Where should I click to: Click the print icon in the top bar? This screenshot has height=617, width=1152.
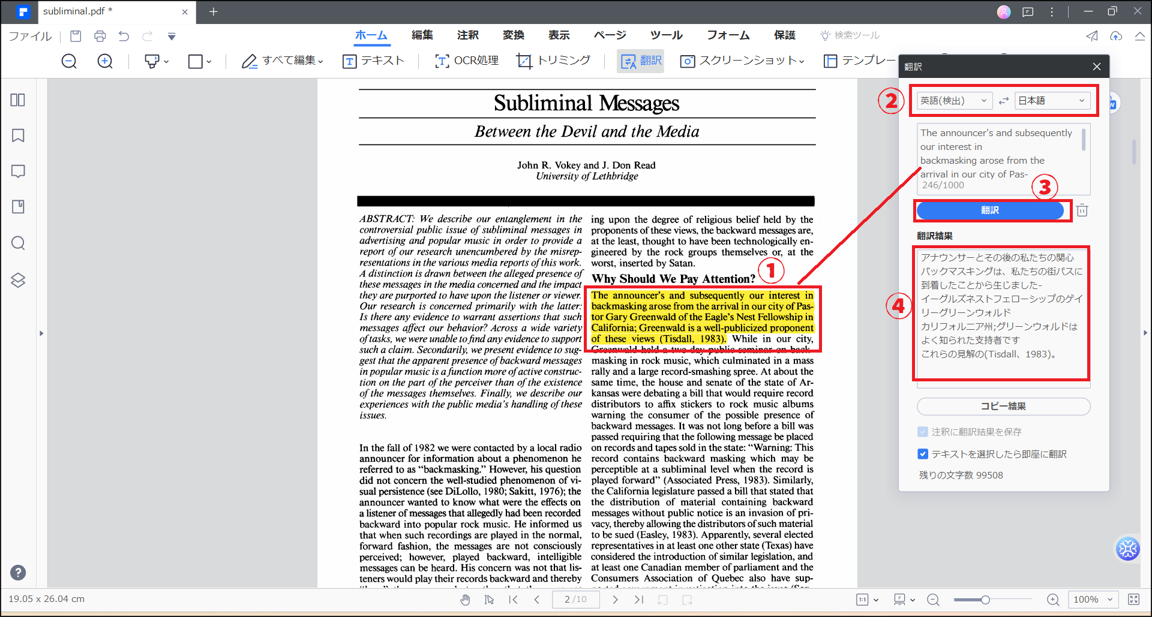100,36
